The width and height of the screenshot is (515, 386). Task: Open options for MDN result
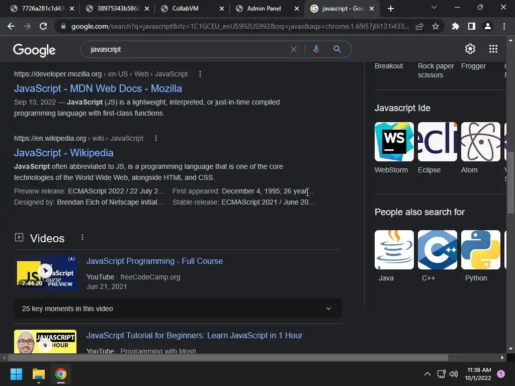200,74
